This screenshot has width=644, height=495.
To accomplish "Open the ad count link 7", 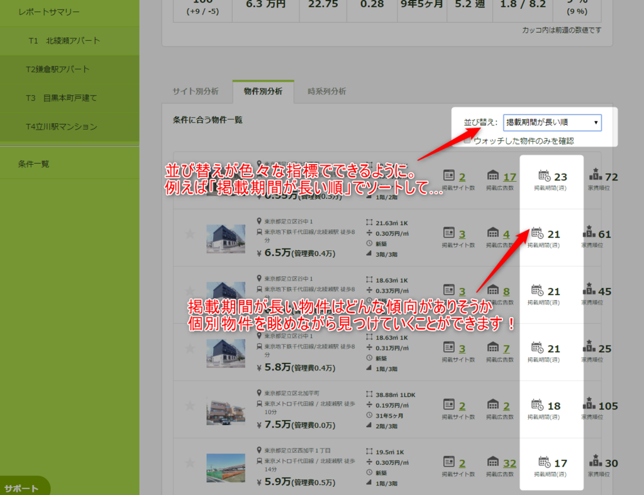I will click(x=506, y=348).
